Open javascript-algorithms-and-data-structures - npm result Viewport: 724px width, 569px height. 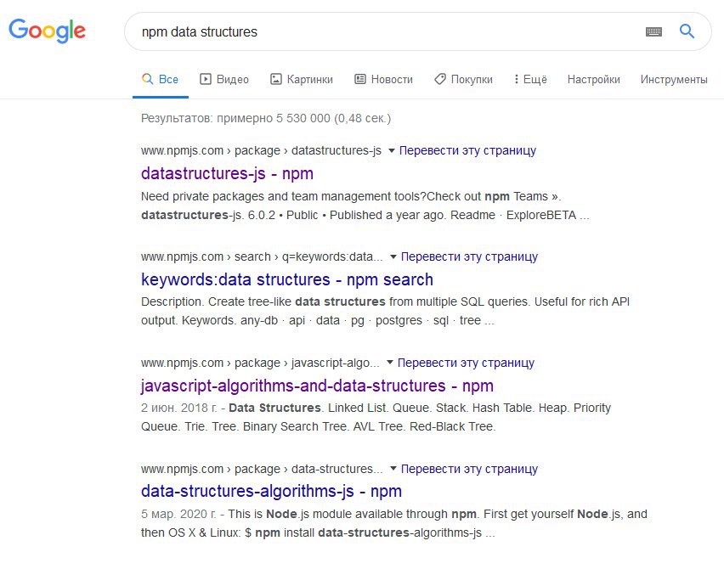tap(317, 386)
